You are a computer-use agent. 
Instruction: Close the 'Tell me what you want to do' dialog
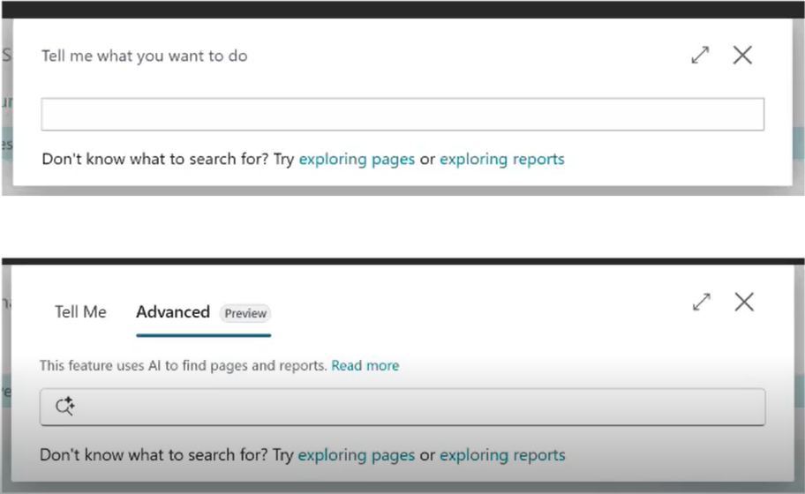(742, 56)
